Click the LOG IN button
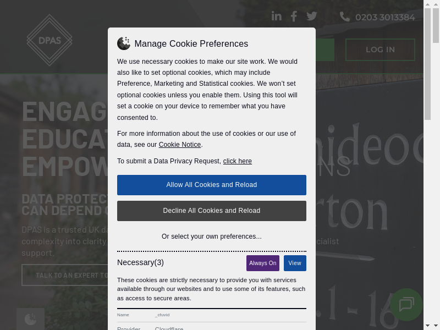 (380, 50)
